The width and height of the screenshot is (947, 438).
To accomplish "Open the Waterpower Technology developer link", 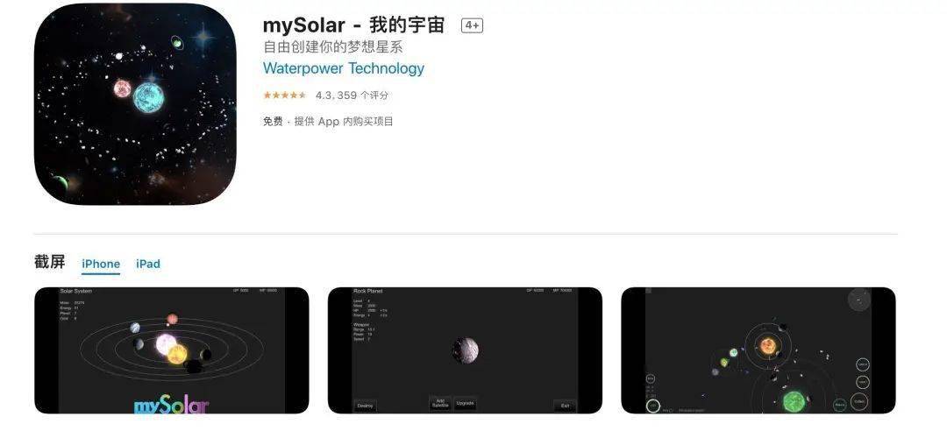I will [x=344, y=68].
